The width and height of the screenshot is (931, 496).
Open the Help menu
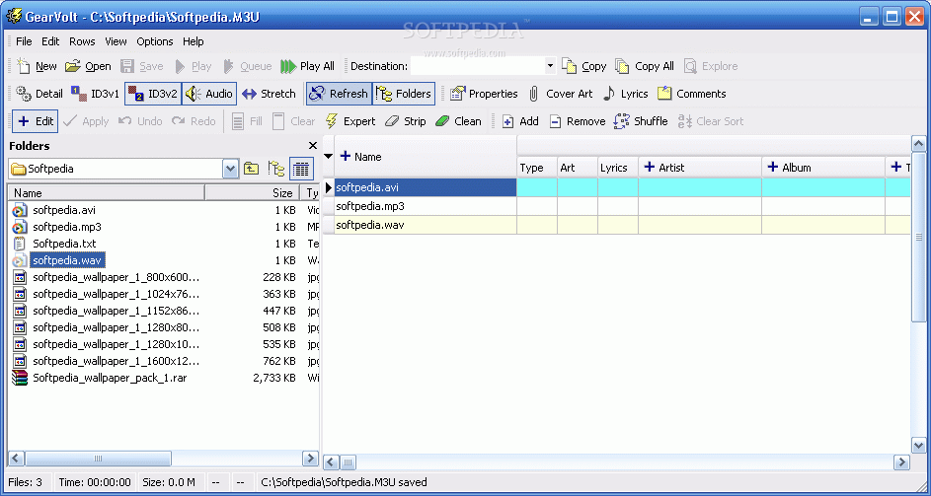point(193,41)
